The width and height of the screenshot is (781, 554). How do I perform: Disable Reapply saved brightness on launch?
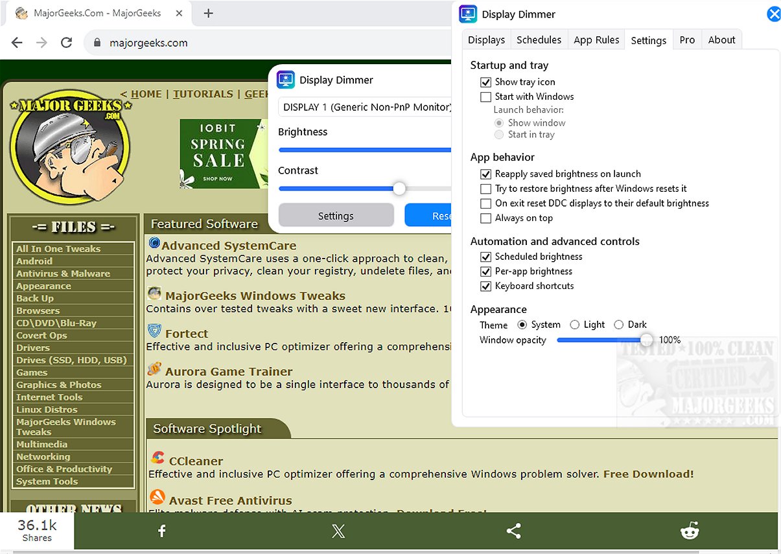(x=485, y=174)
